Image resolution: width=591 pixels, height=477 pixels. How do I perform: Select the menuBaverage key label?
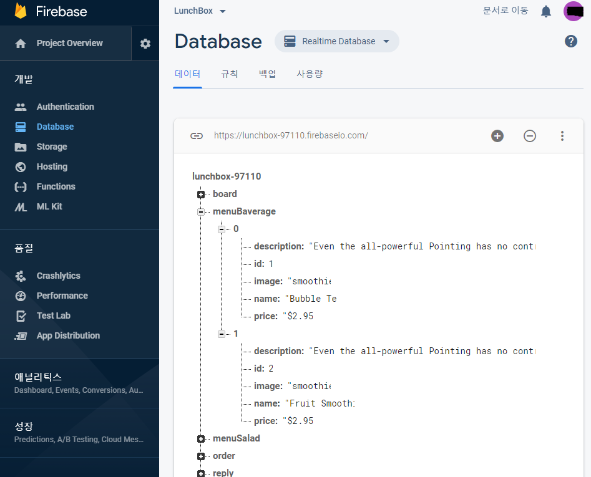point(244,211)
